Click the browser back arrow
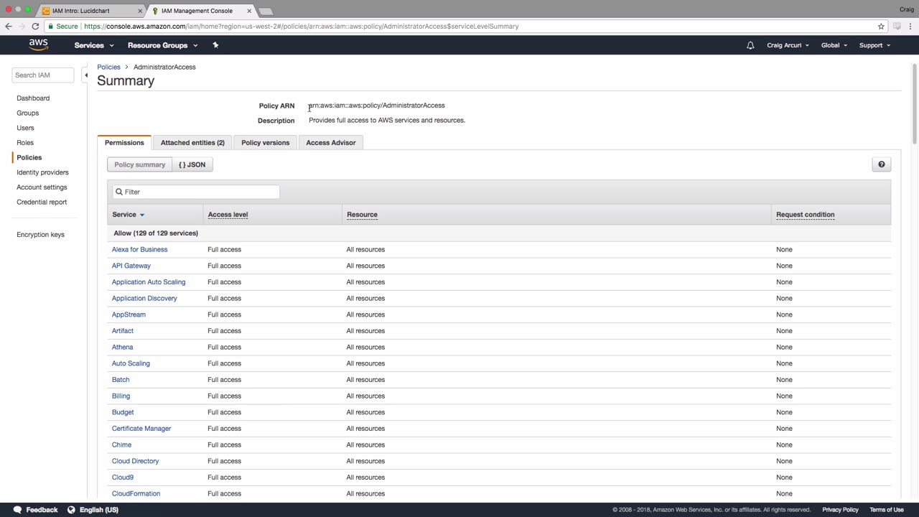The image size is (919, 517). pos(9,27)
